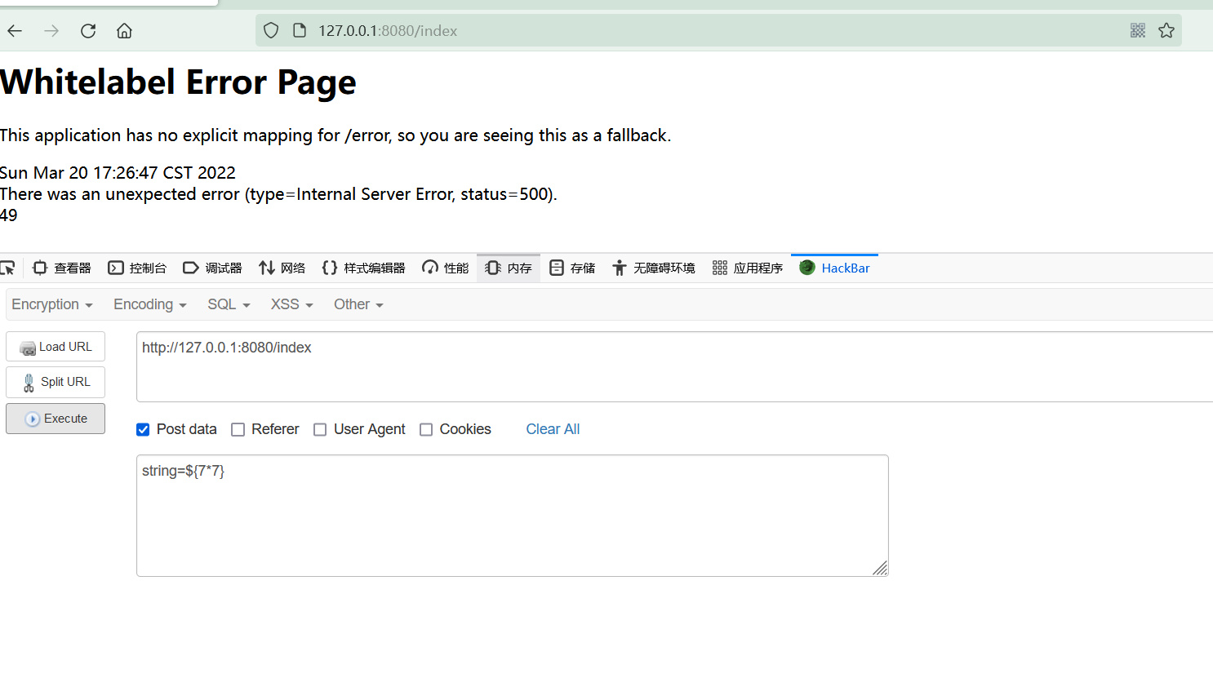Viewport: 1213px width, 696px height.
Task: Click the shield tracking protection icon
Action: pos(271,30)
